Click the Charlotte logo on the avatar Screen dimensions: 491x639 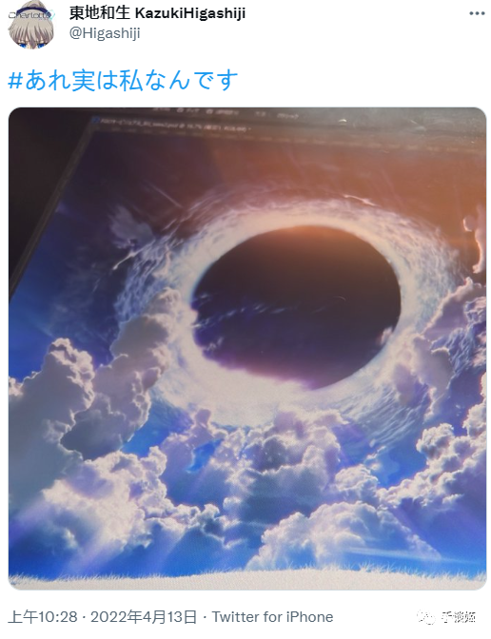point(31,15)
